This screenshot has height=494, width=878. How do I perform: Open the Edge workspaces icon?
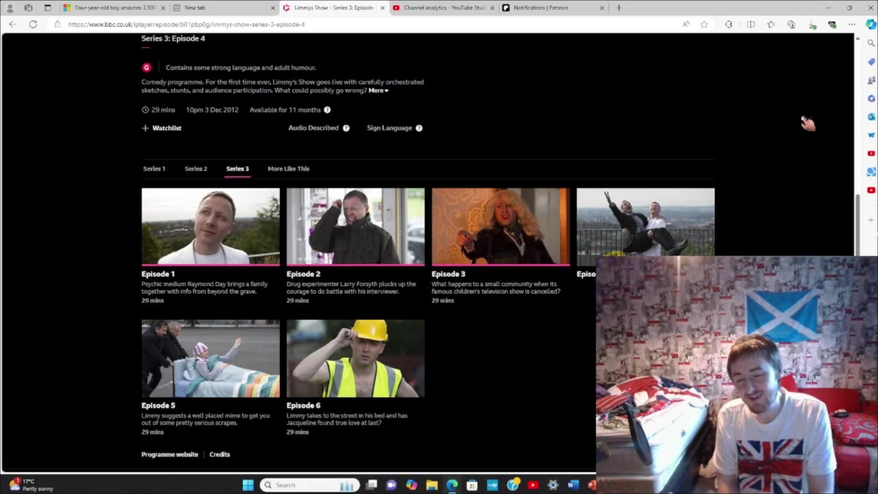[x=28, y=8]
